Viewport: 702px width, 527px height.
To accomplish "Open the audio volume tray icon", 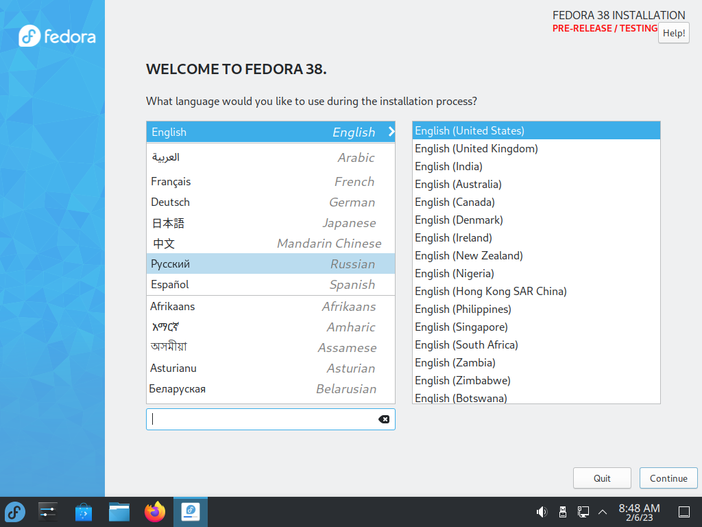I will click(542, 512).
